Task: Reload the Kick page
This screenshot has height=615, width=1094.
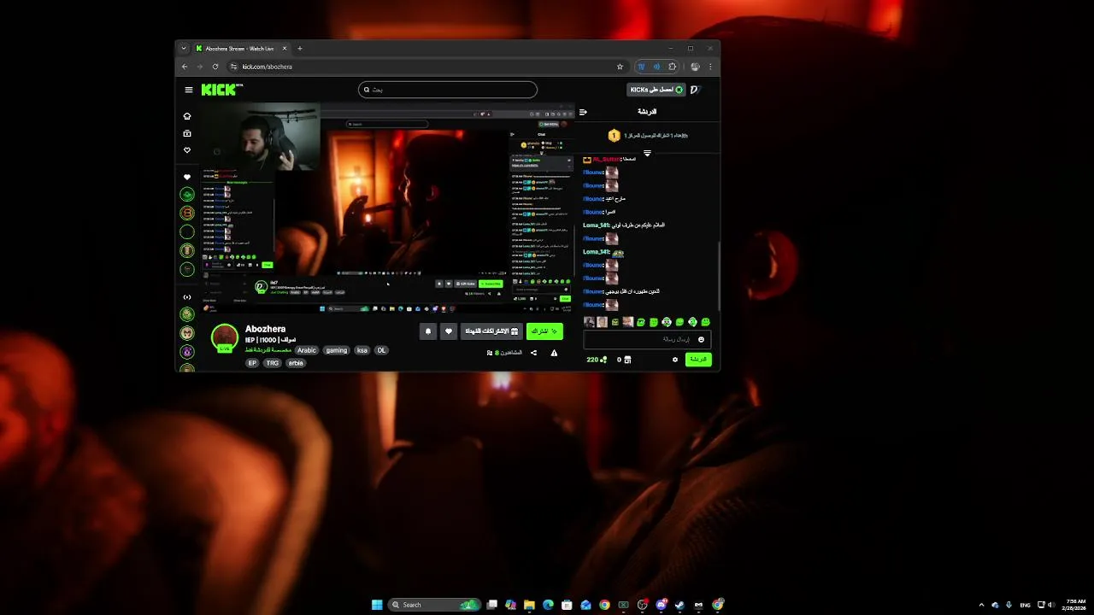Action: [x=215, y=67]
